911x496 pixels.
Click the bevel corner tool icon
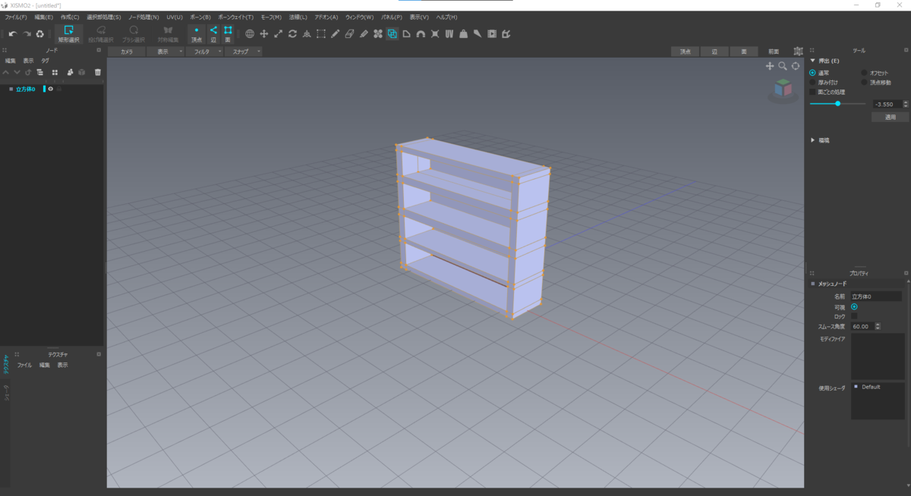406,33
